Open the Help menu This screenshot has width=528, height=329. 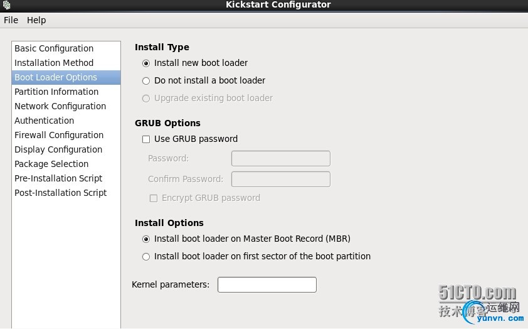pos(36,20)
